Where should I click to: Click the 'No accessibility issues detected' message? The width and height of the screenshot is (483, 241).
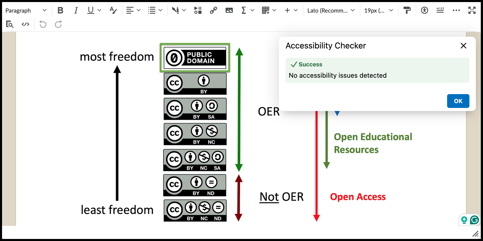[338, 75]
